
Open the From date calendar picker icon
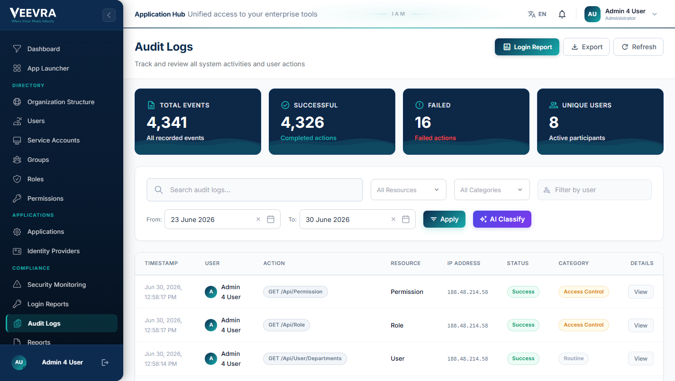(271, 219)
